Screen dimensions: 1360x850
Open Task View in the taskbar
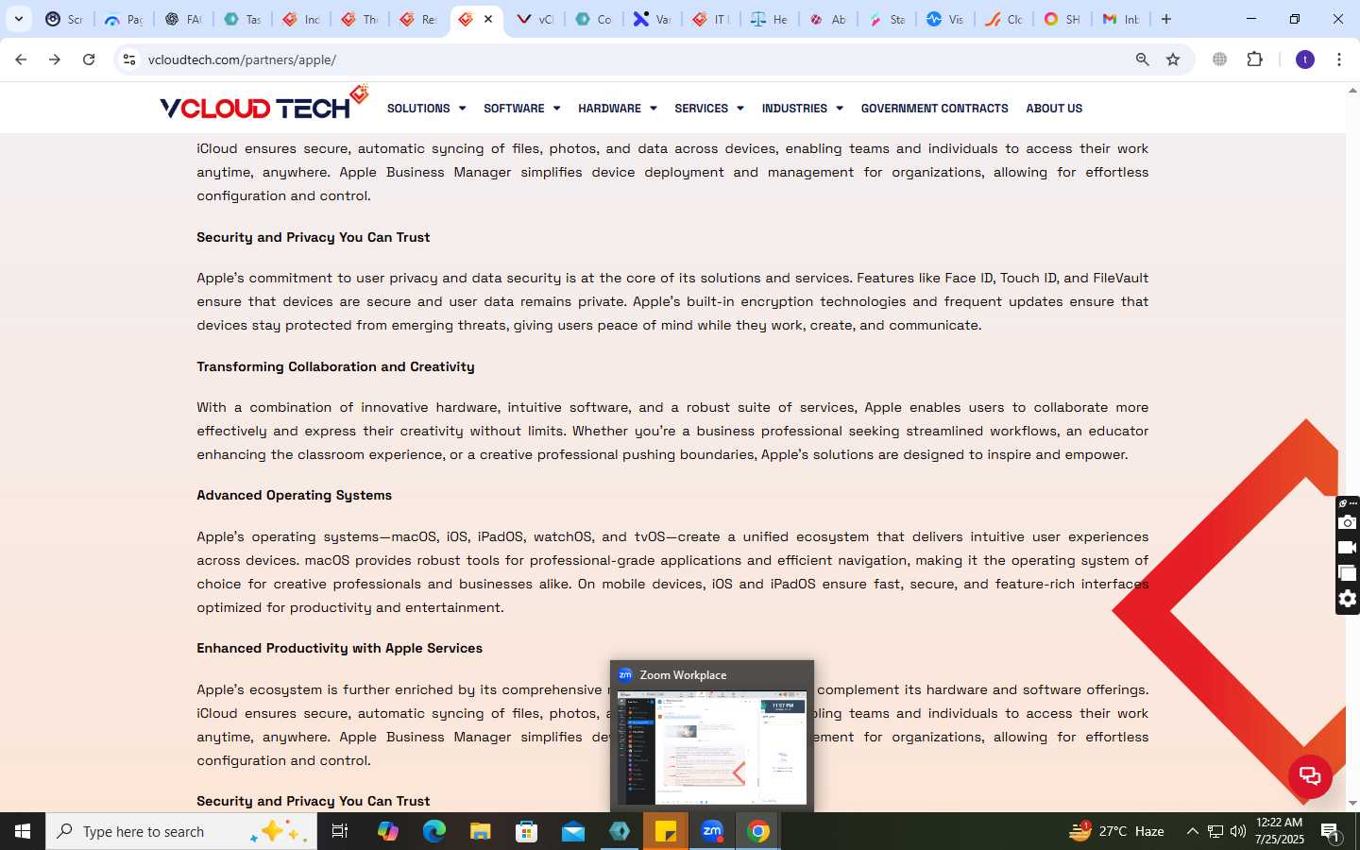(340, 831)
